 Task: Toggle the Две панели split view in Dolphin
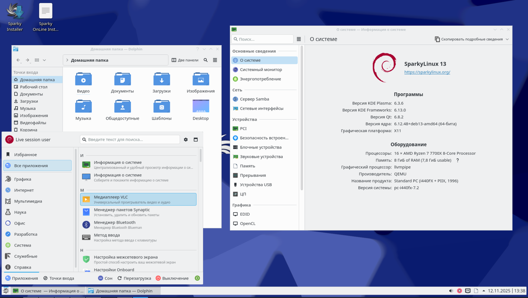click(x=185, y=60)
